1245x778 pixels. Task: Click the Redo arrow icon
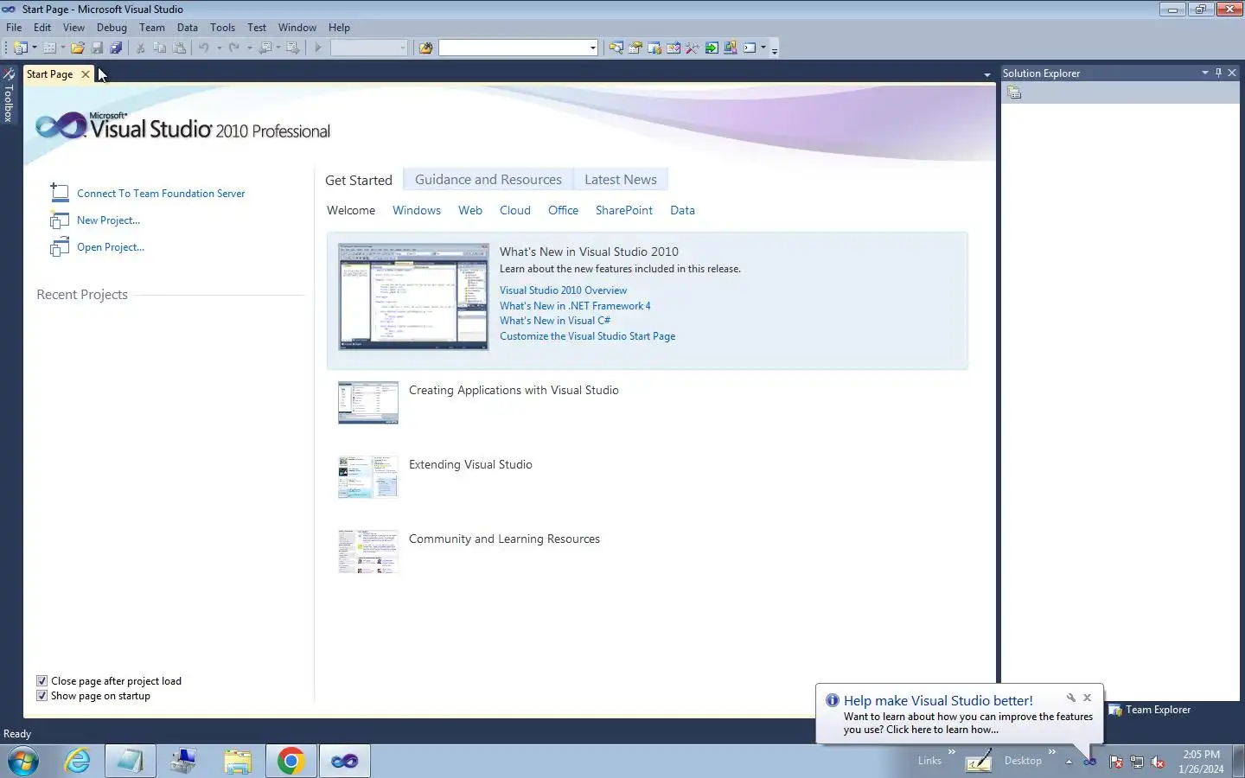tap(234, 48)
